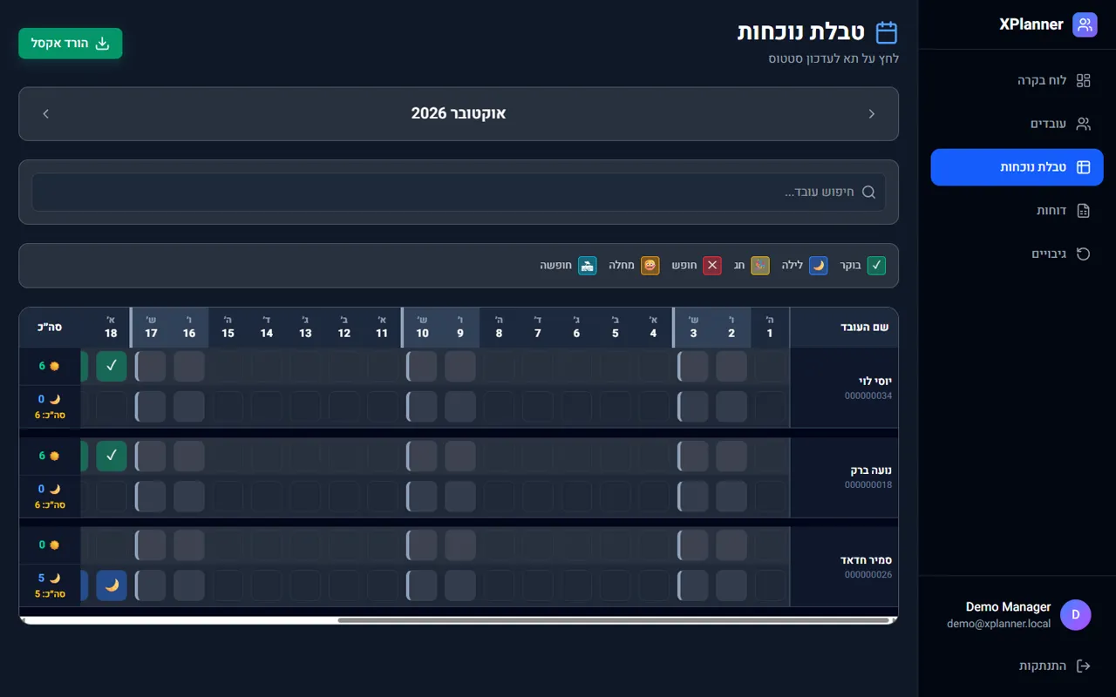Toggle יוסי לוי night cell for day 10
1116x697 pixels.
point(422,406)
